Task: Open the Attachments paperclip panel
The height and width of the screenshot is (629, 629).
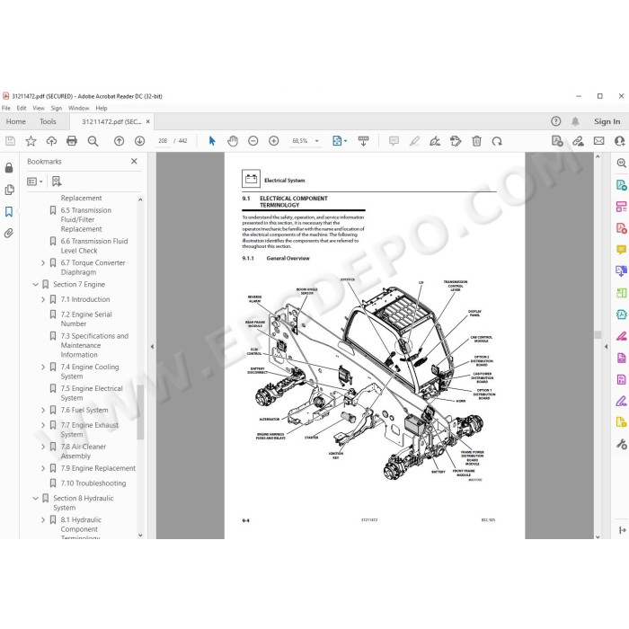Action: pyautogui.click(x=9, y=233)
